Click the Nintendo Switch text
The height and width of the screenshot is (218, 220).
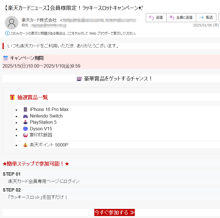tap(46, 116)
